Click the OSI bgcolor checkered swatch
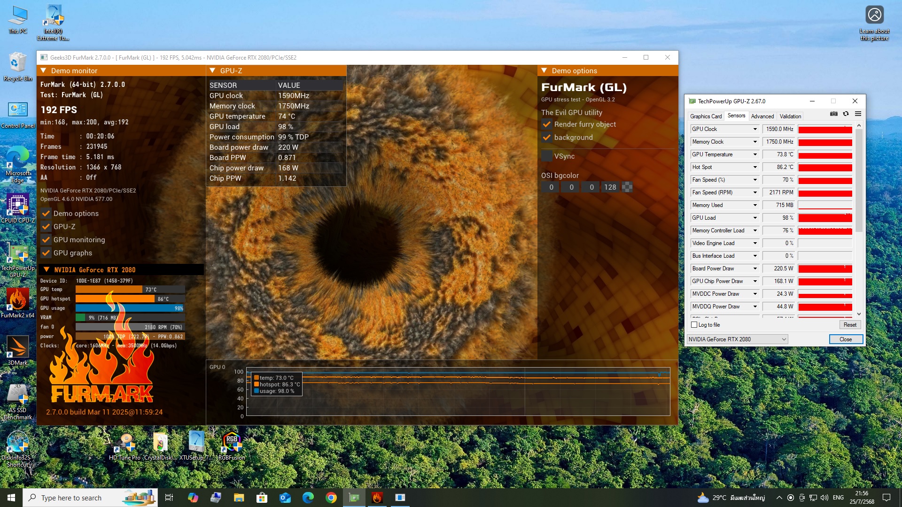The width and height of the screenshot is (902, 507). (x=627, y=187)
